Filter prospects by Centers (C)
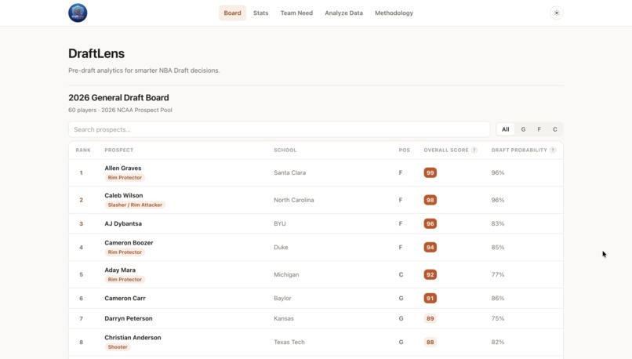 pos(555,129)
